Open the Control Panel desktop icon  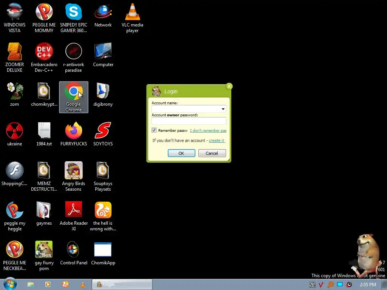pos(74,253)
